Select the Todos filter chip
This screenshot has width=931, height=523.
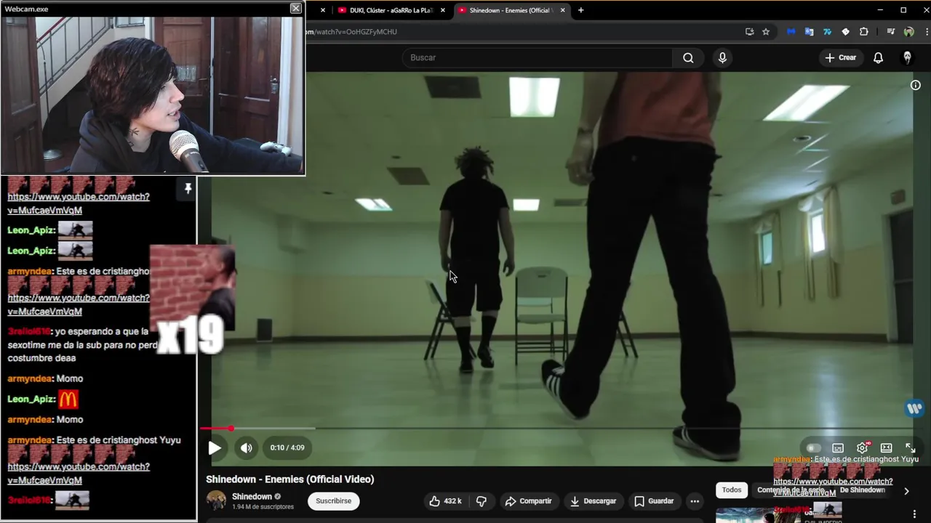click(x=732, y=490)
